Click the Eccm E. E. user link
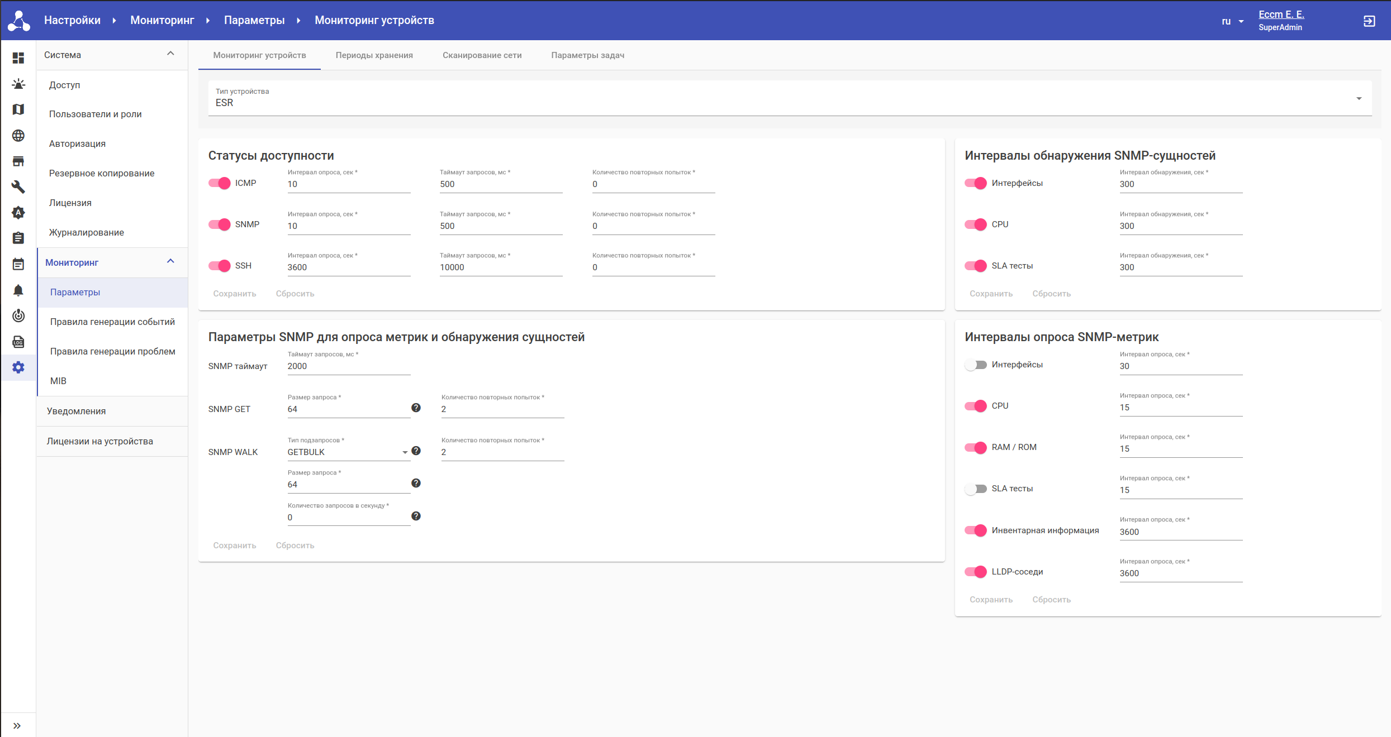 [x=1281, y=15]
